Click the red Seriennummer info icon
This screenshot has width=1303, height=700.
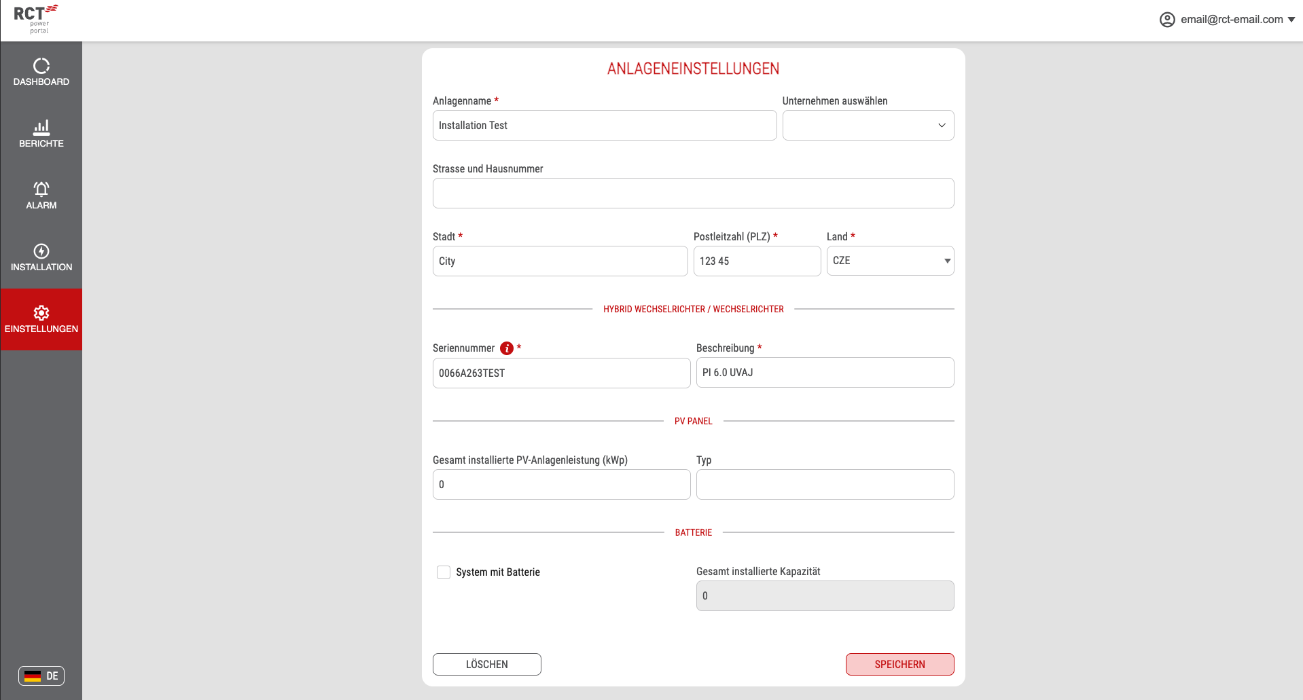(x=507, y=348)
